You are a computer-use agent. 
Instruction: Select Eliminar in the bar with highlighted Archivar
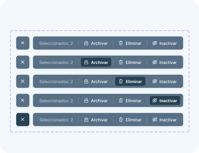130,62
